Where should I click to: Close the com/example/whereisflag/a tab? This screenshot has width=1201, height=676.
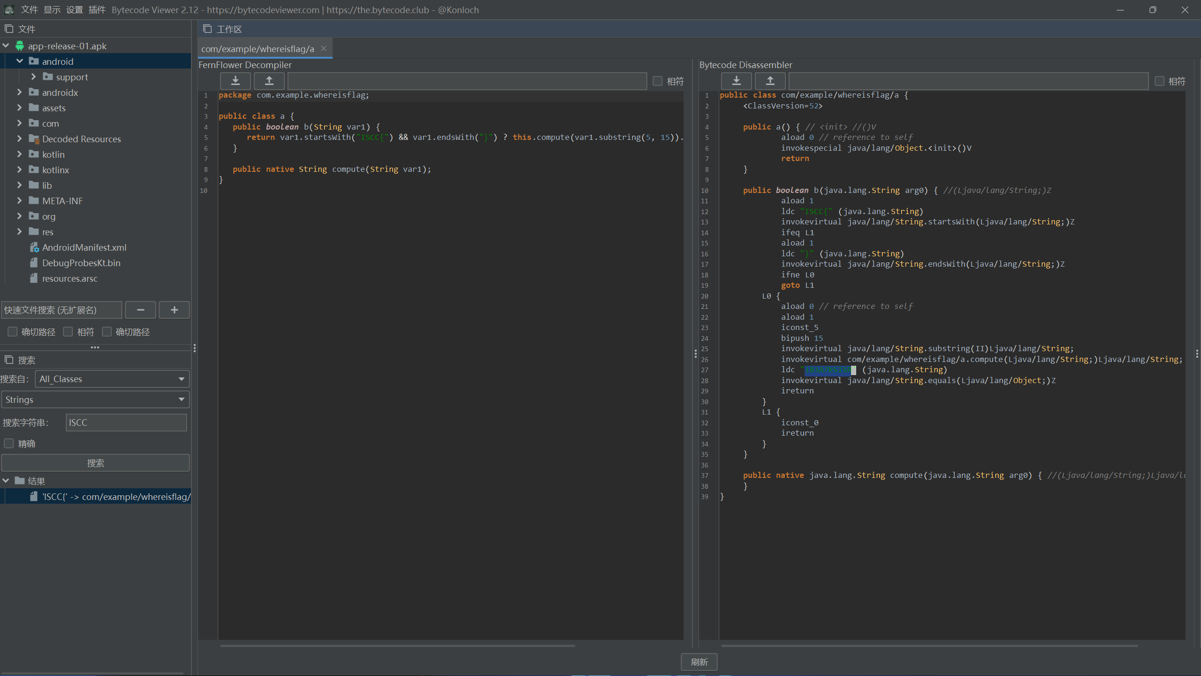(x=324, y=48)
